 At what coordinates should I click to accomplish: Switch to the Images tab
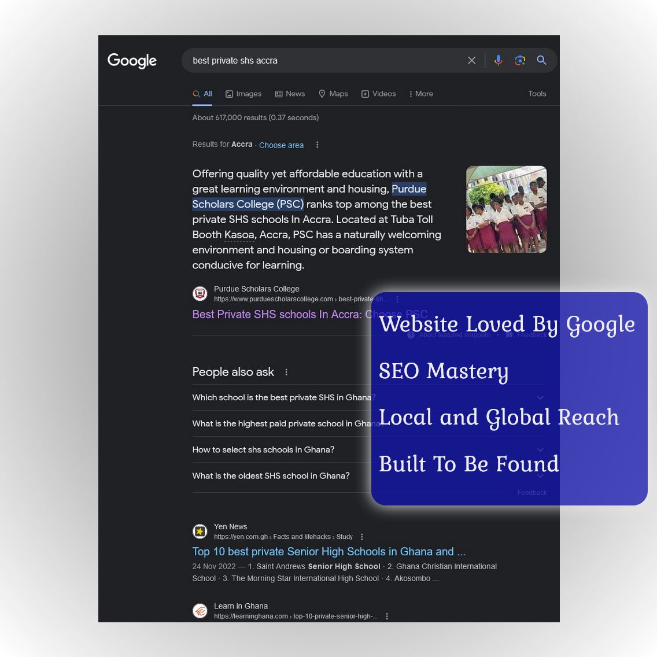243,94
